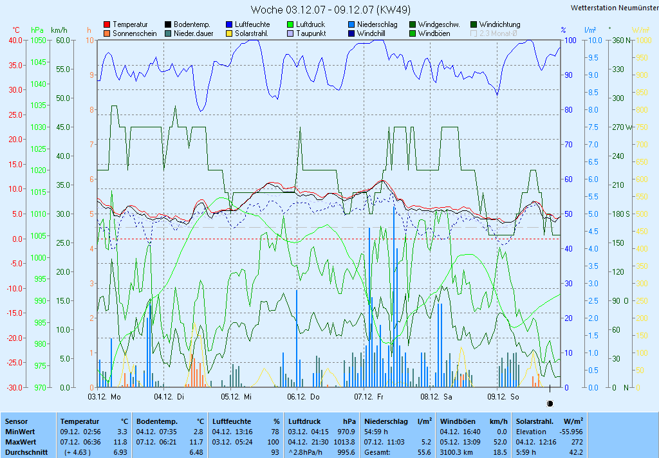Click the Windböen legend icon
Viewport: 659px width, 458px height.
pyautogui.click(x=413, y=33)
